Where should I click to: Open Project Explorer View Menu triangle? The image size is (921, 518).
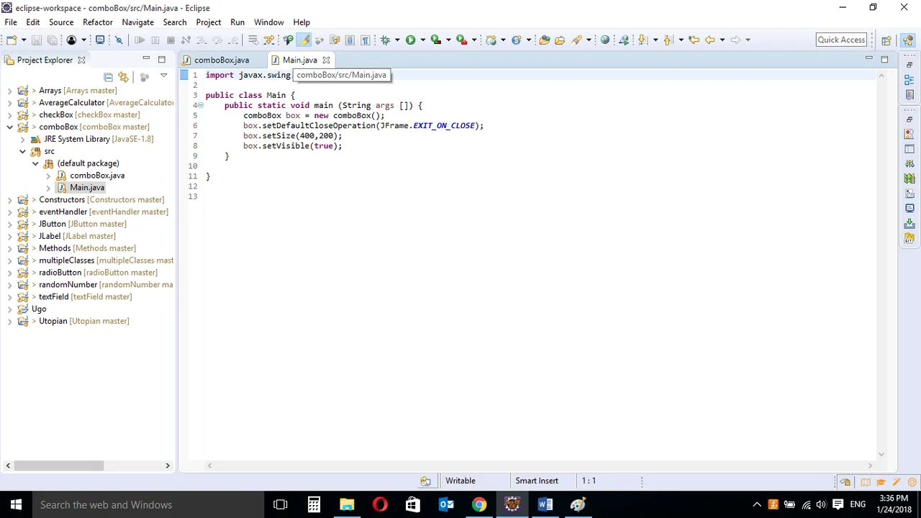(163, 76)
